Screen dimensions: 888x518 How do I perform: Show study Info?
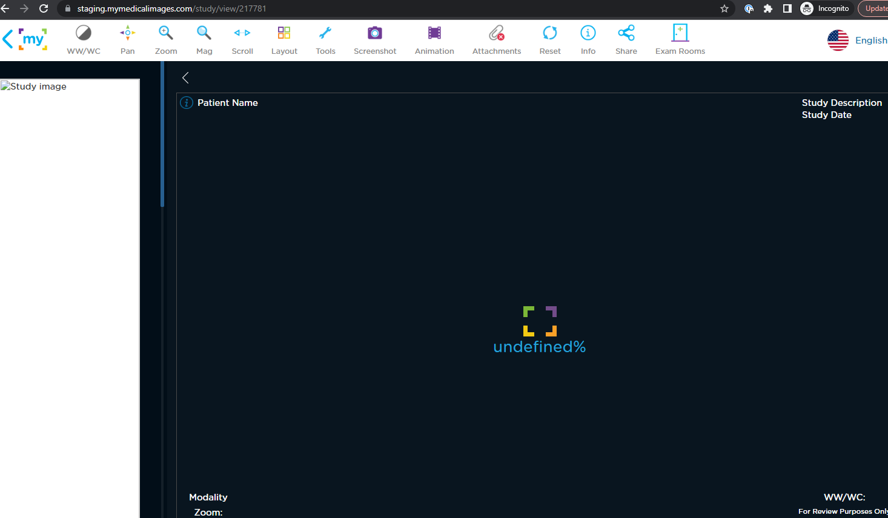[588, 40]
